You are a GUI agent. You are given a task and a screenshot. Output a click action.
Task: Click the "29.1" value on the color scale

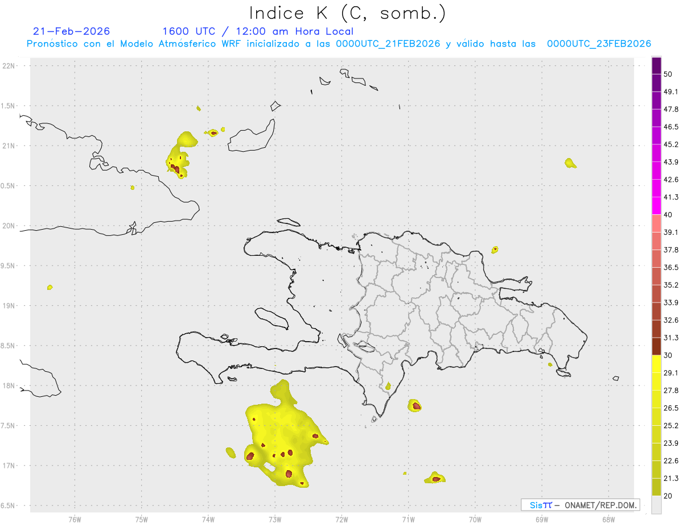[x=671, y=373]
